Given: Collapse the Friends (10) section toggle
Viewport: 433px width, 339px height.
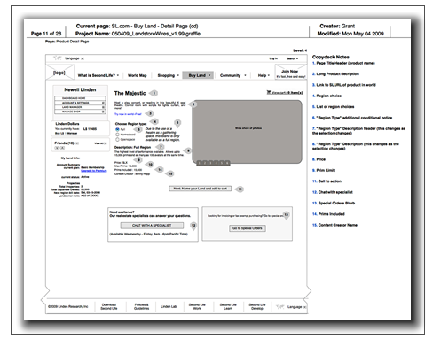Looking at the screenshot, I should pyautogui.click(x=77, y=143).
